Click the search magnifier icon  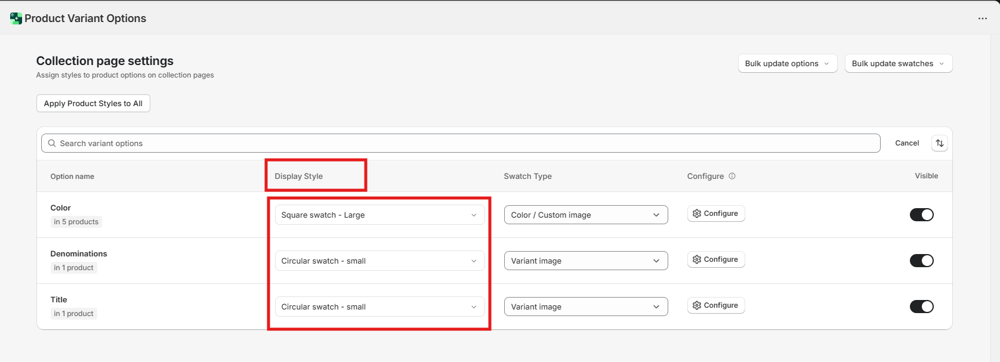52,143
